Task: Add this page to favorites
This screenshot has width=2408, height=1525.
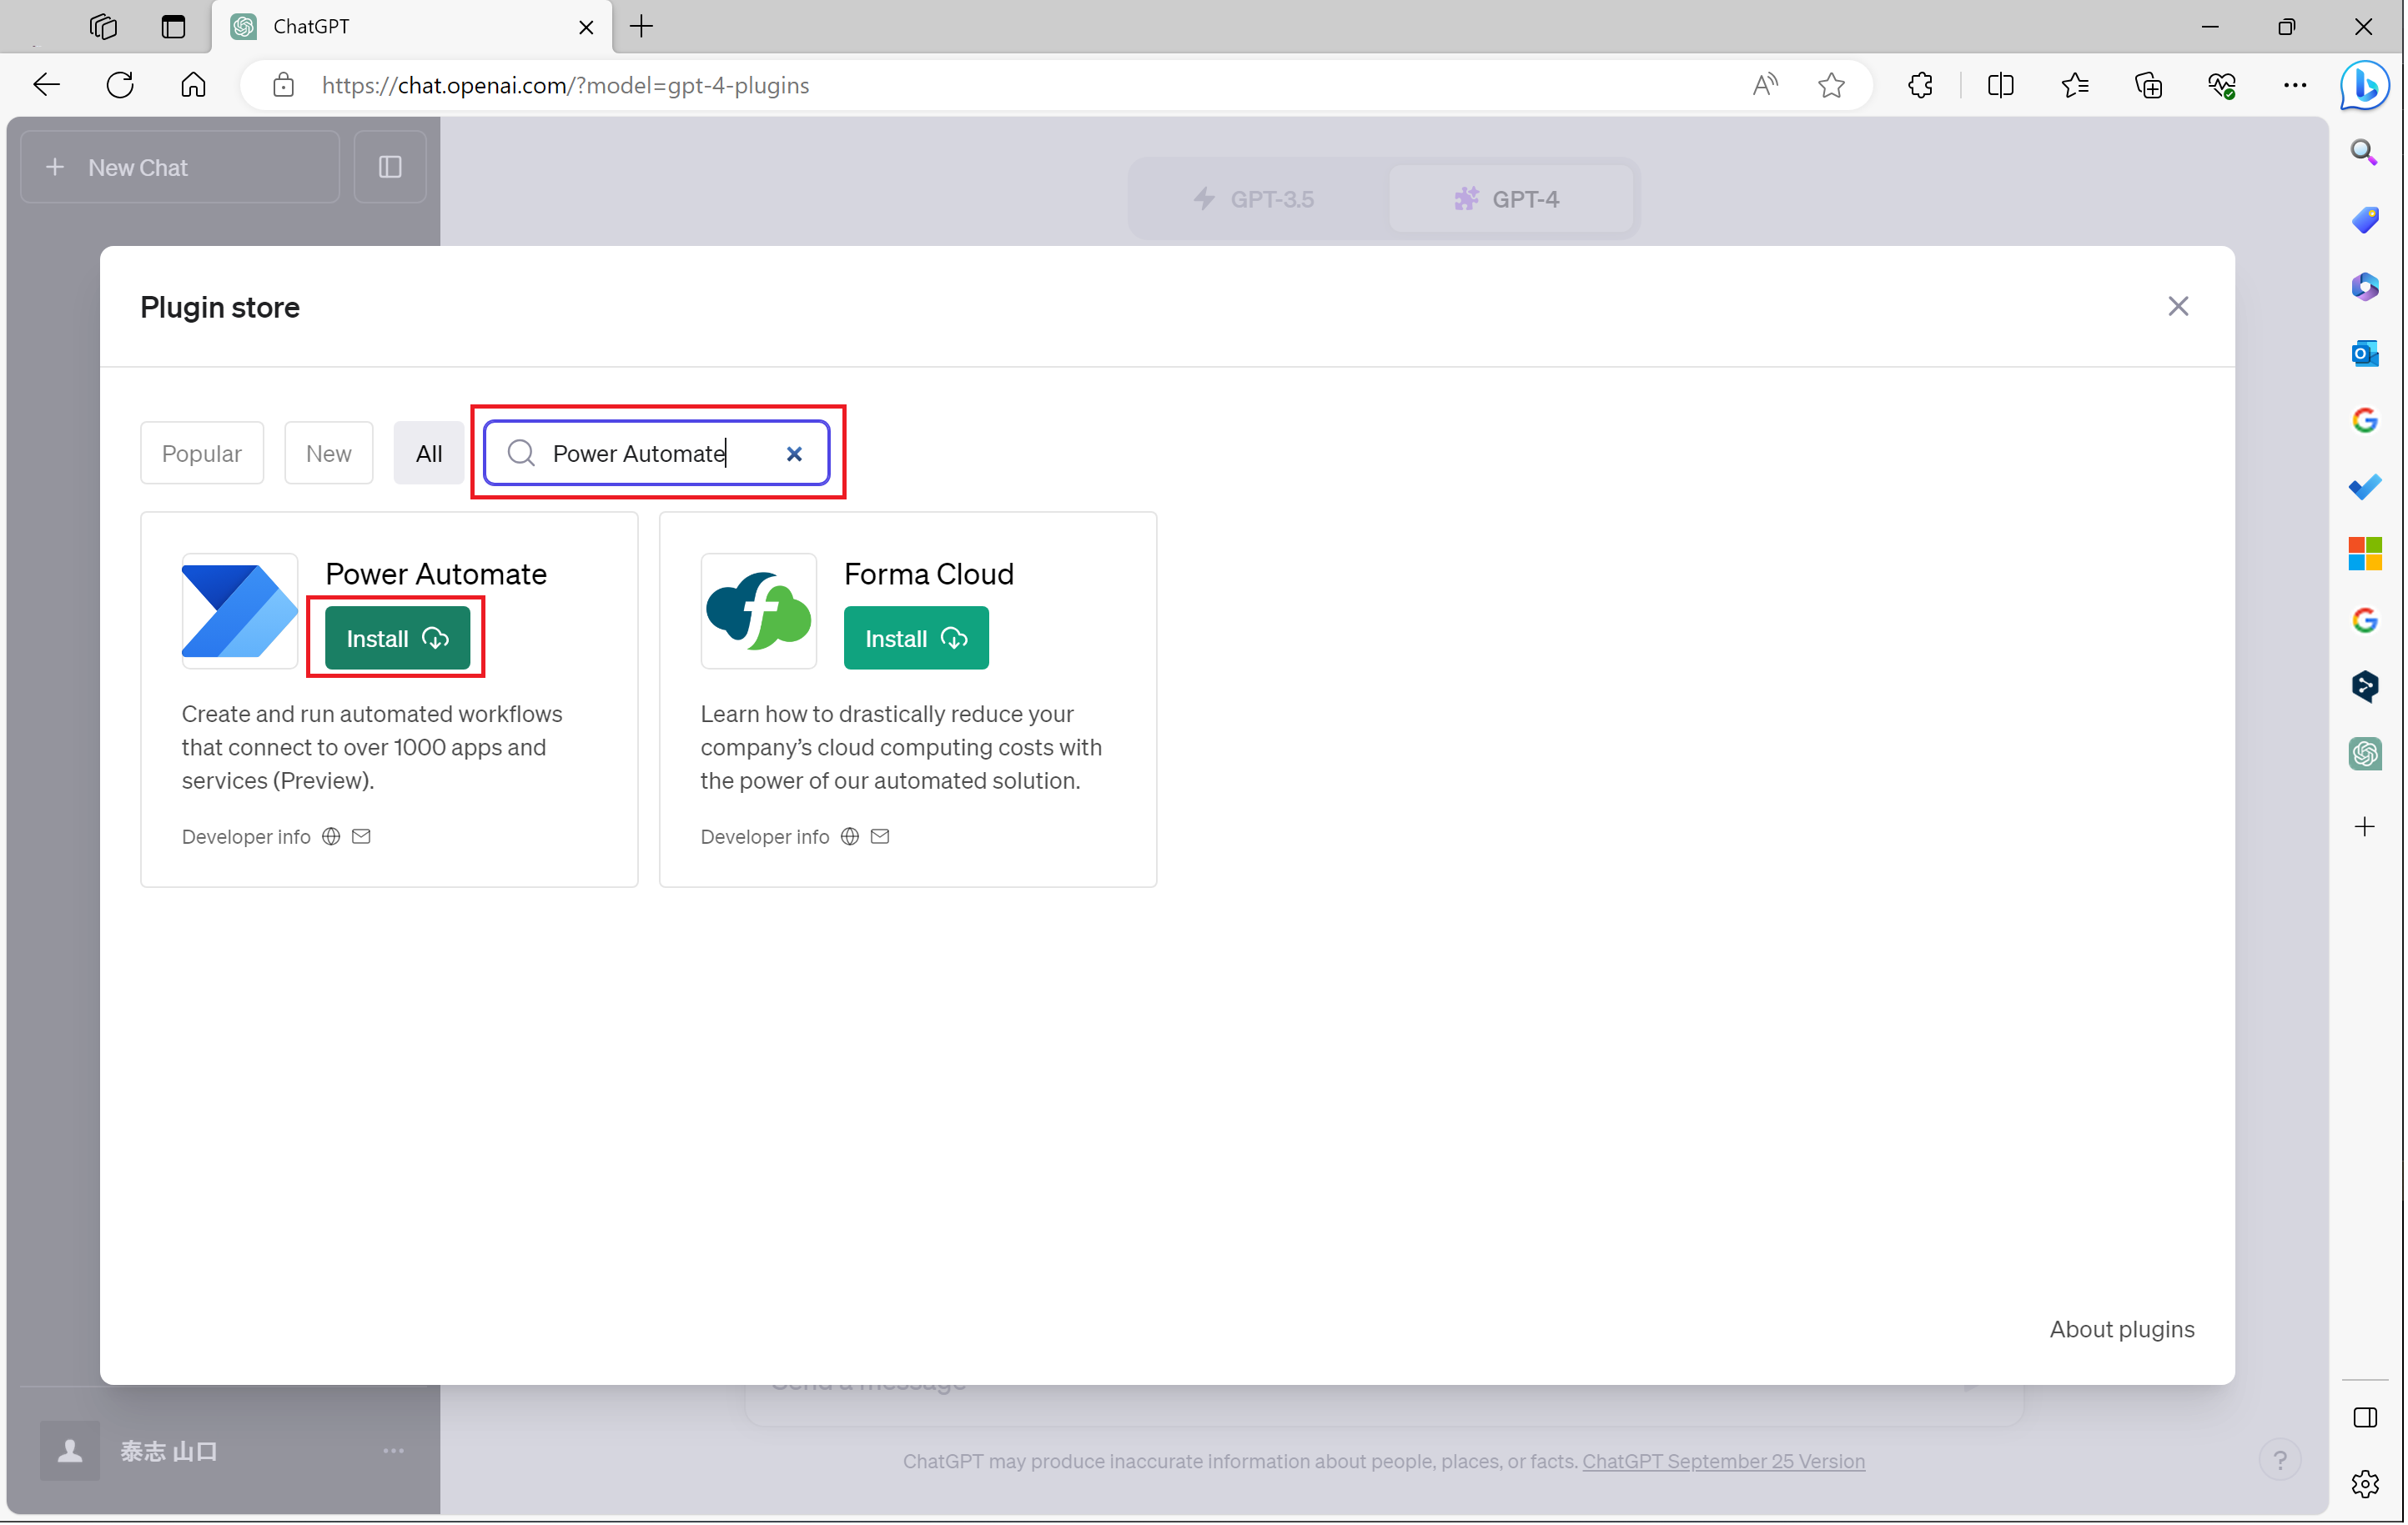Action: (x=1831, y=85)
